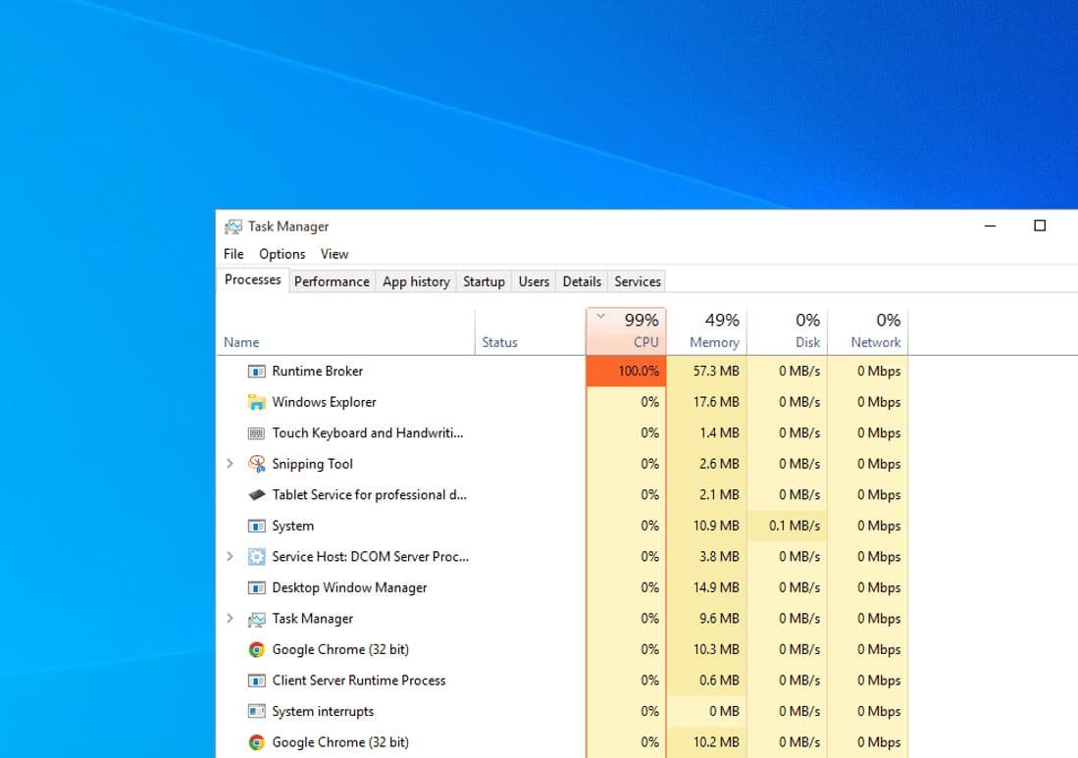
Task: Click the Desktop Window Manager icon
Action: click(256, 587)
